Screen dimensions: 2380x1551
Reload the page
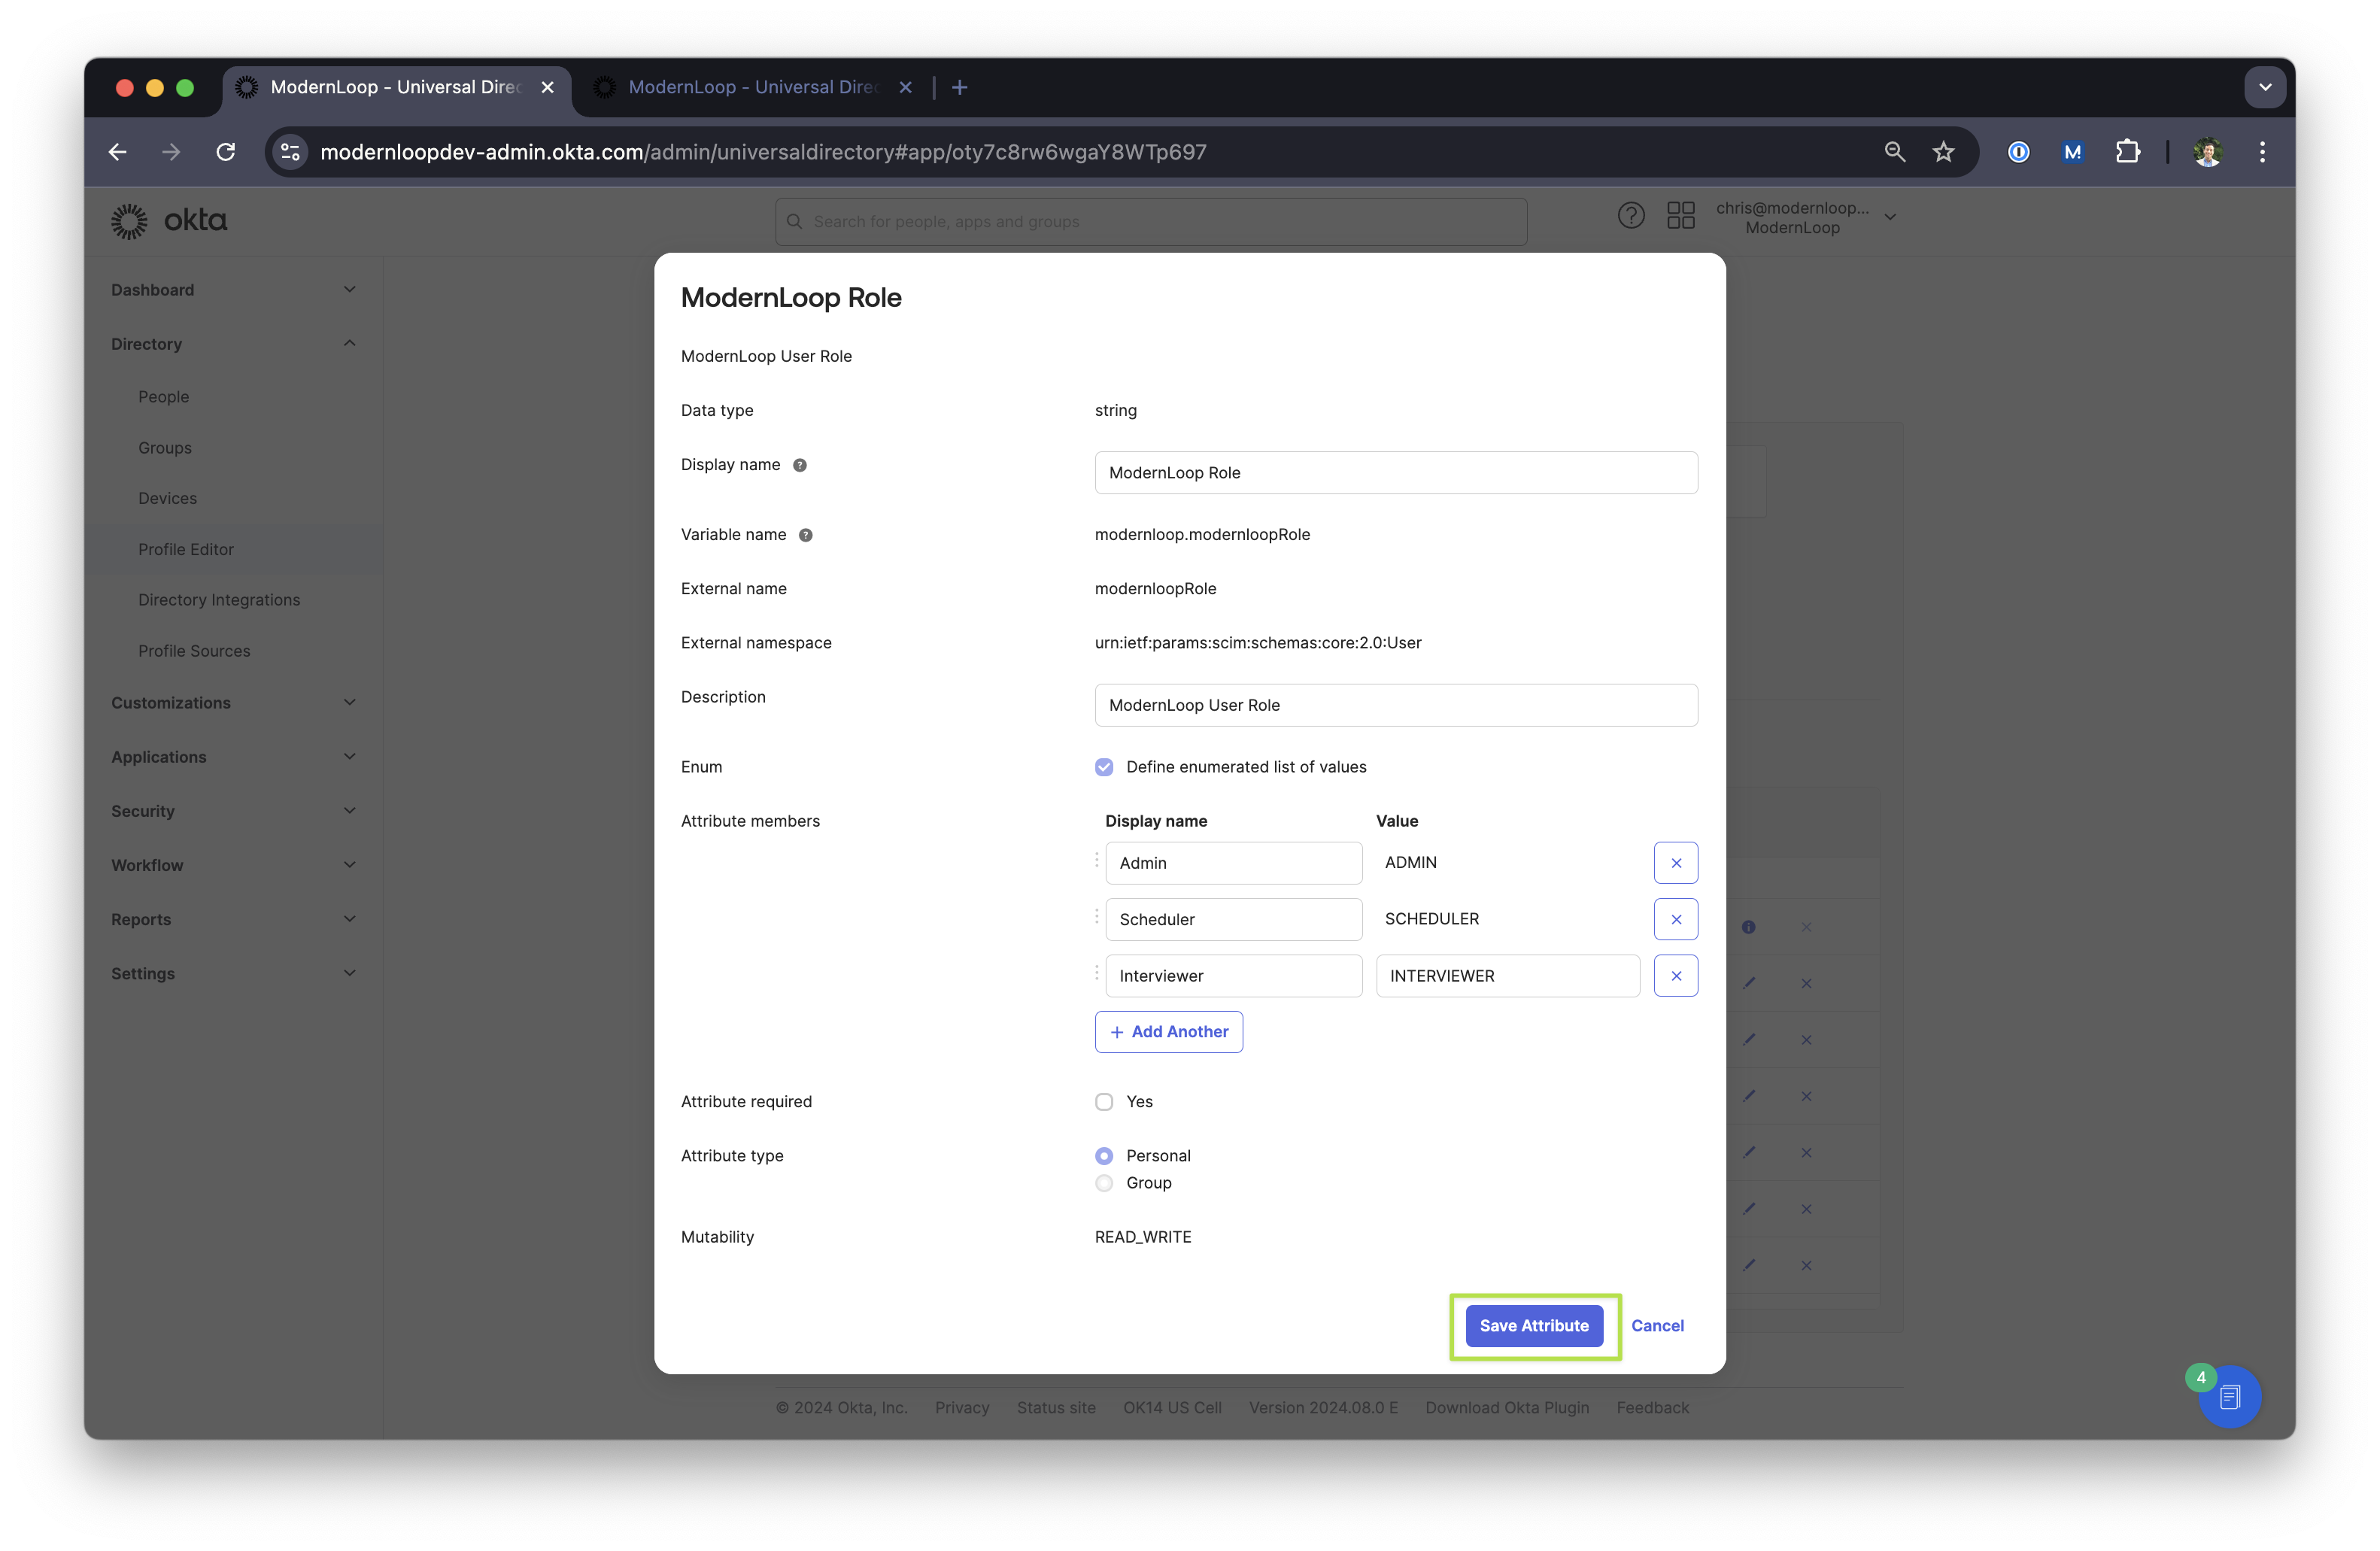[x=226, y=152]
